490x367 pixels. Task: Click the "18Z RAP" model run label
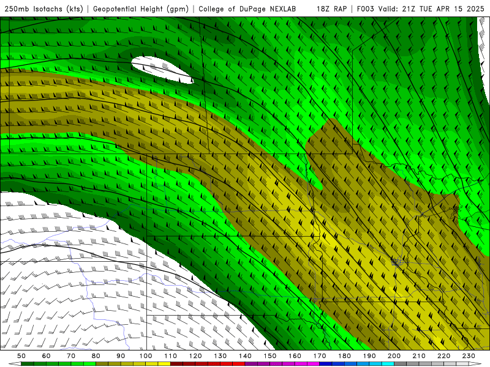331,9
